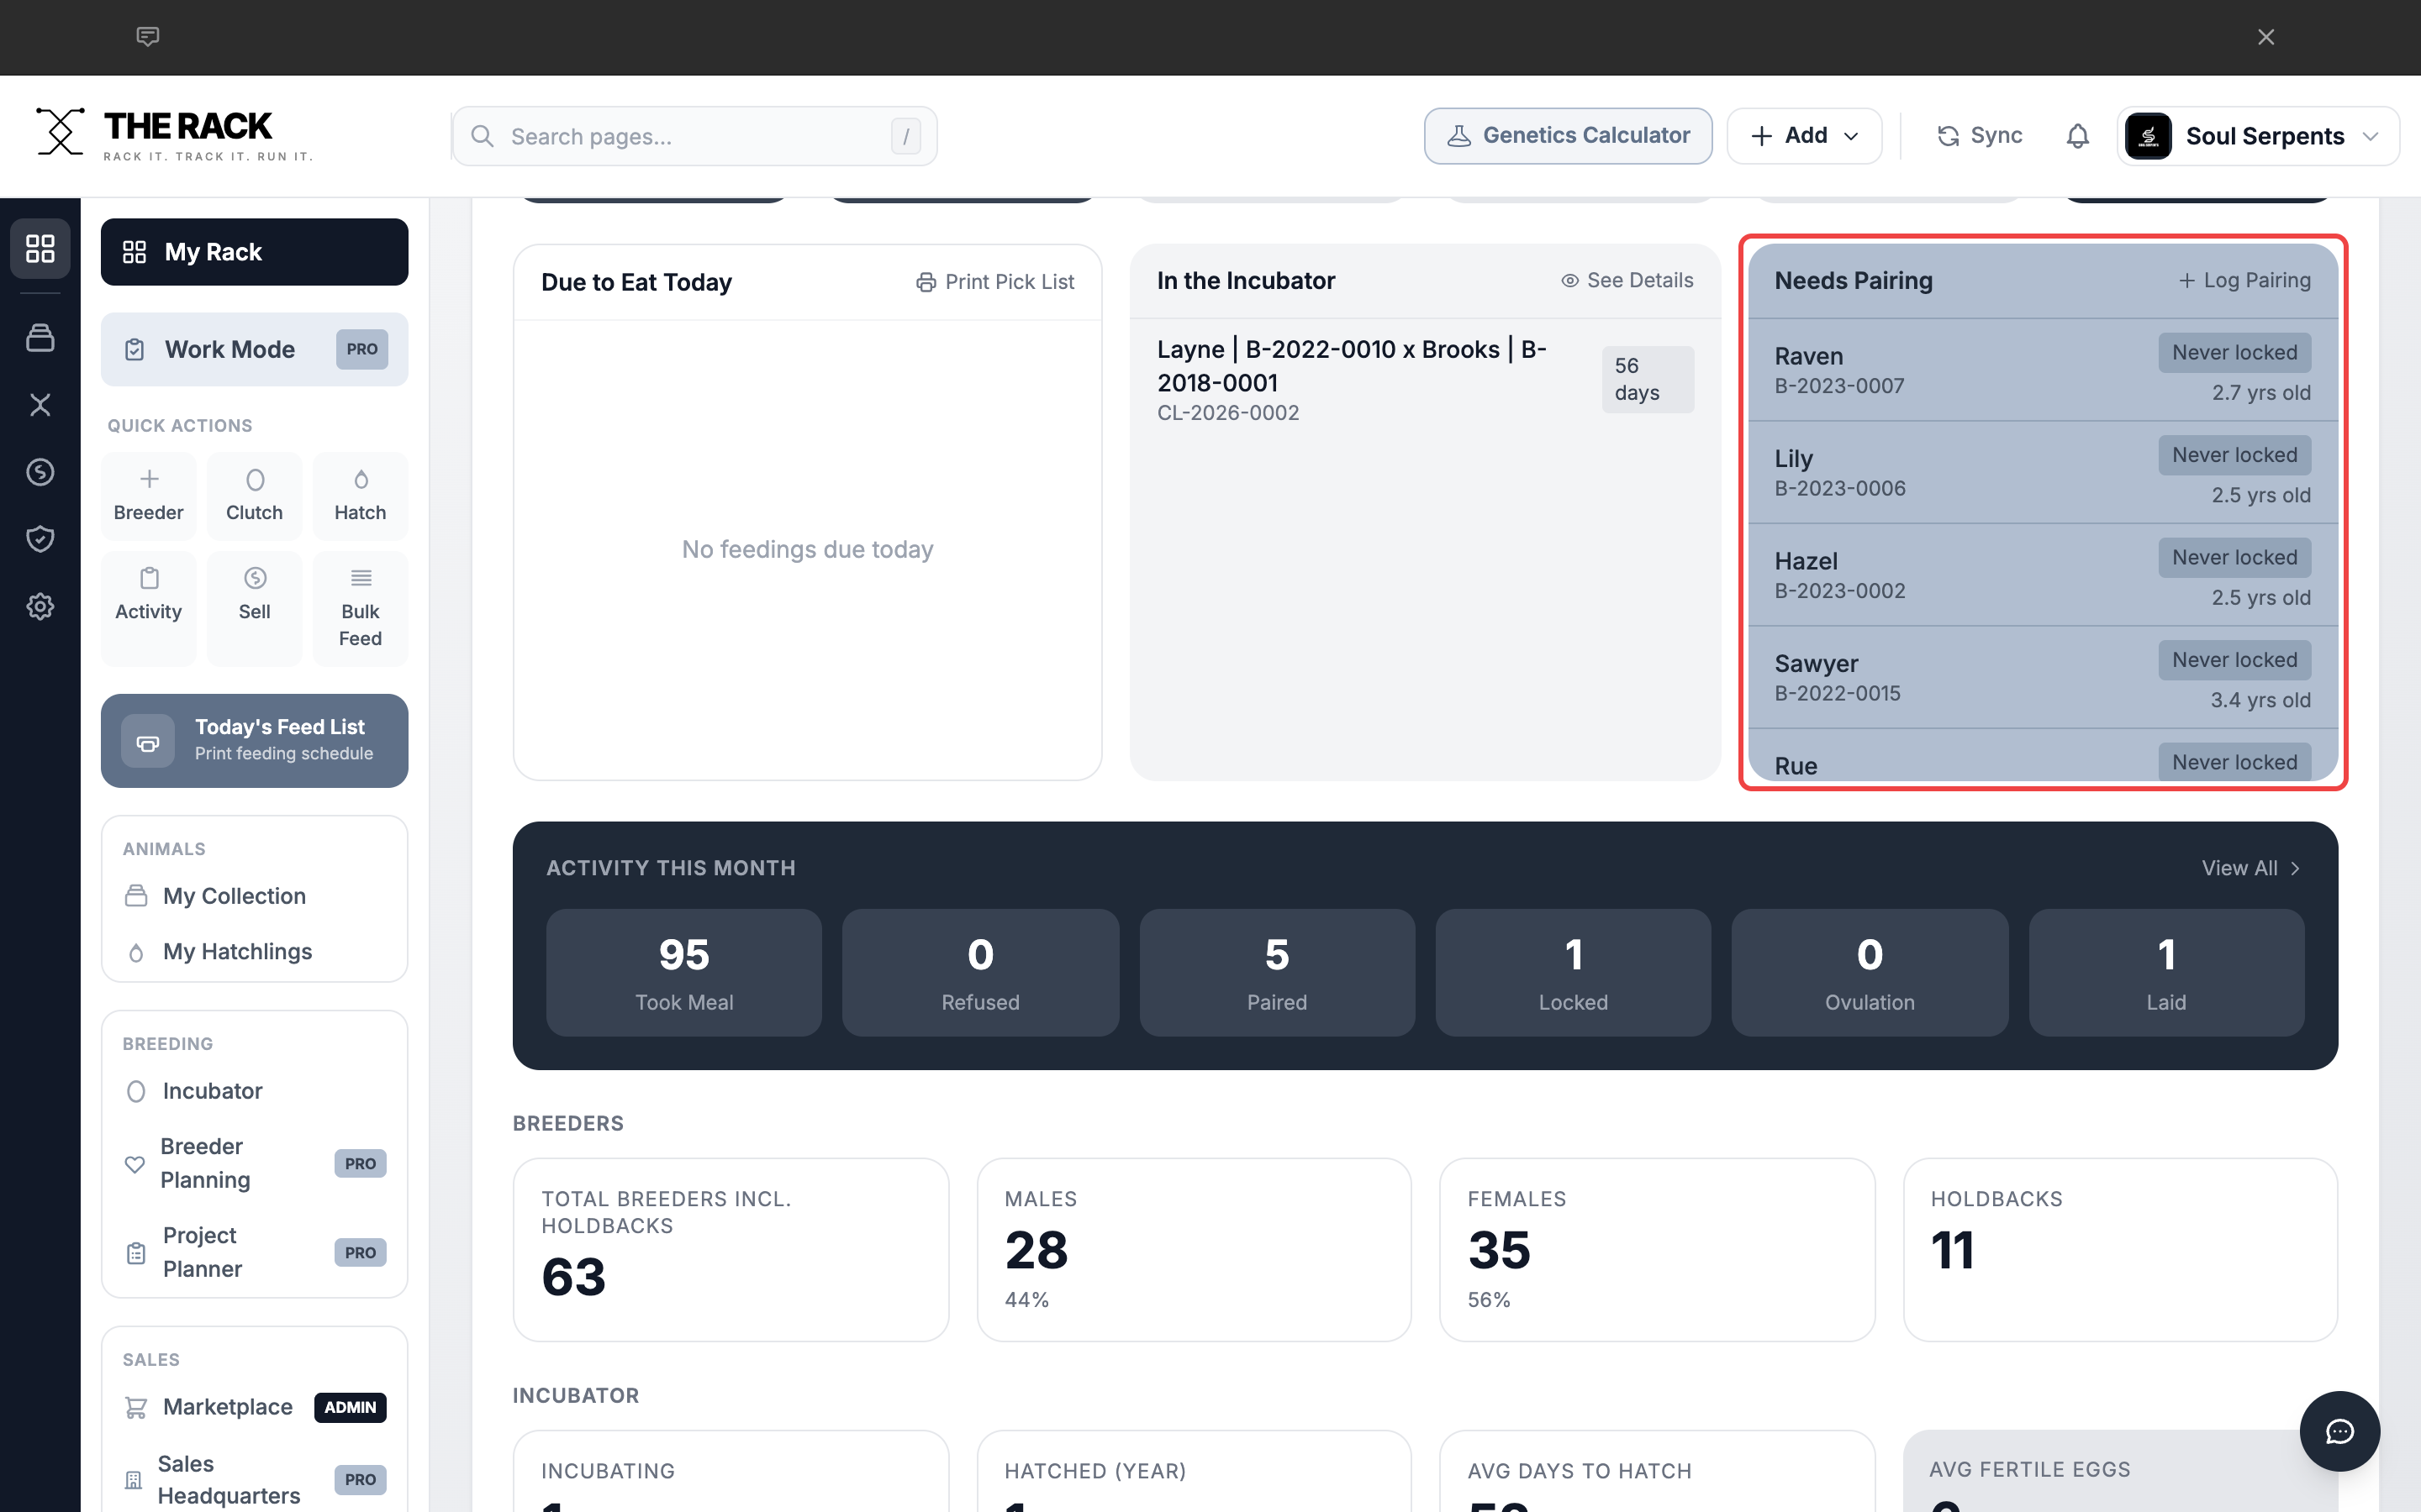Log a Hatch quick action
Image resolution: width=2421 pixels, height=1512 pixels.
coord(360,496)
